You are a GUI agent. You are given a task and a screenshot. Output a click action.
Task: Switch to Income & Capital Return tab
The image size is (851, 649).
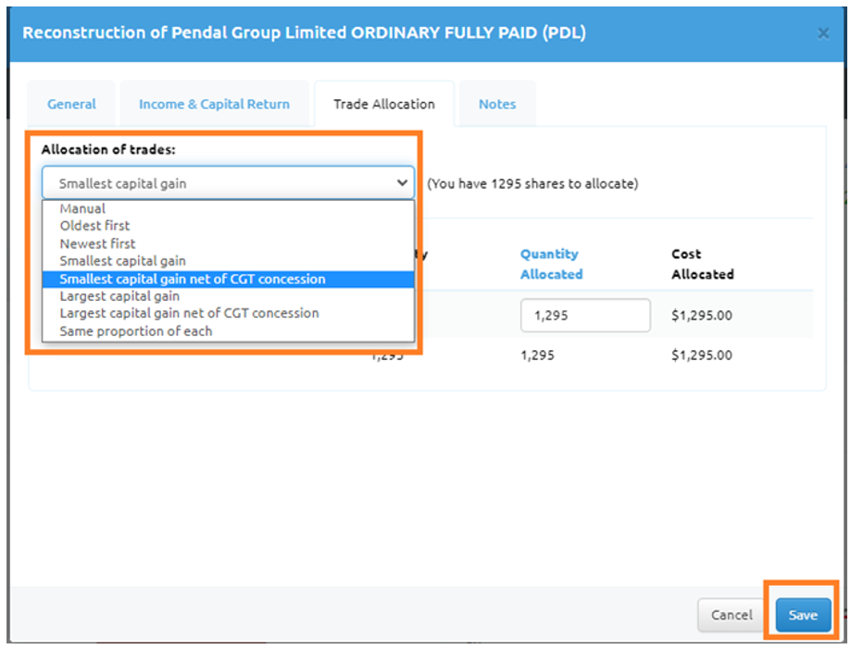(x=214, y=105)
